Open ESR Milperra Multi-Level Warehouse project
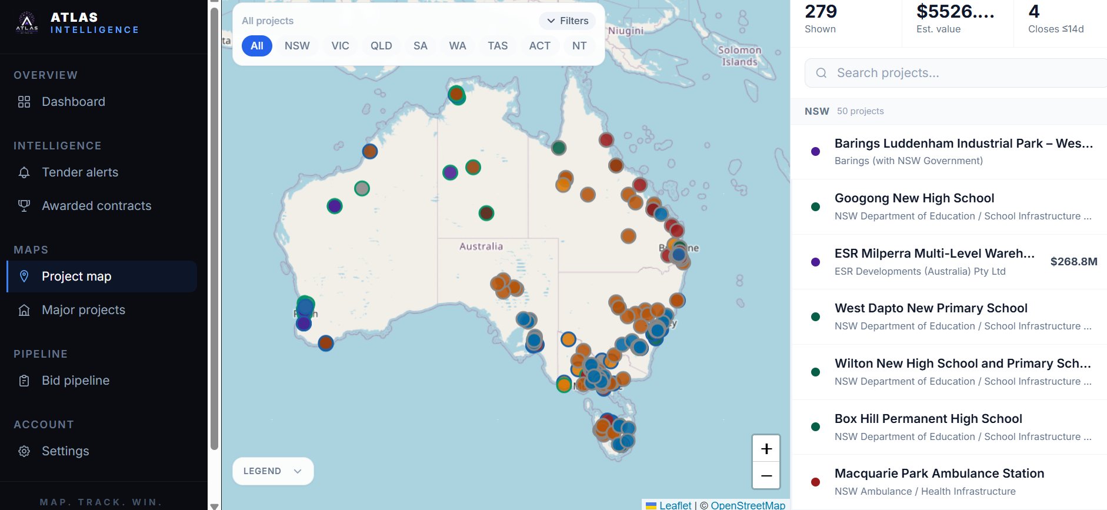 pos(949,262)
